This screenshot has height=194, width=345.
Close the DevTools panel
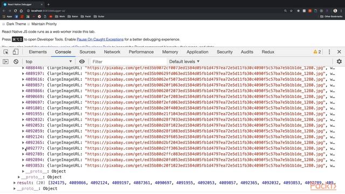(339, 52)
